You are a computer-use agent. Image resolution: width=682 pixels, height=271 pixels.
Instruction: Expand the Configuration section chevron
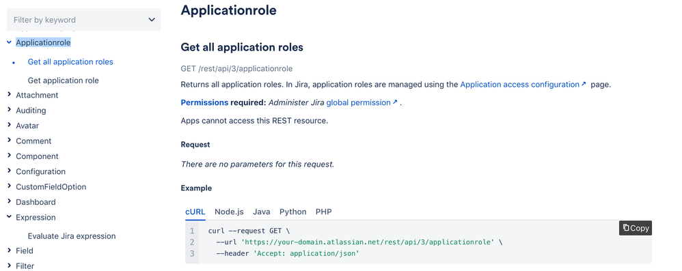(9, 171)
